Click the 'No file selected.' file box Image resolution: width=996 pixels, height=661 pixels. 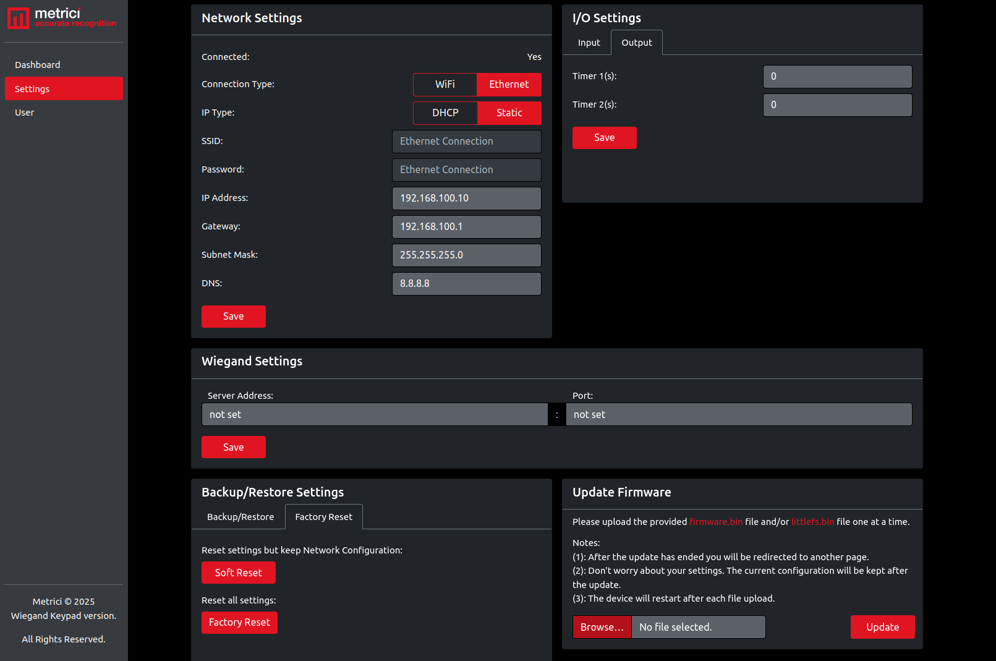click(699, 627)
